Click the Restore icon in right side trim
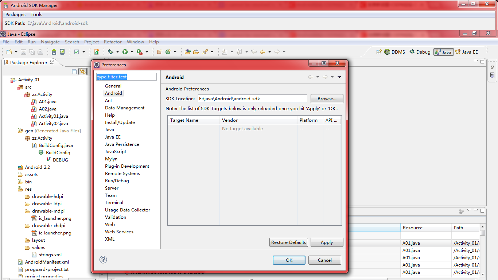Viewport: 498px width, 280px height. pos(492,67)
